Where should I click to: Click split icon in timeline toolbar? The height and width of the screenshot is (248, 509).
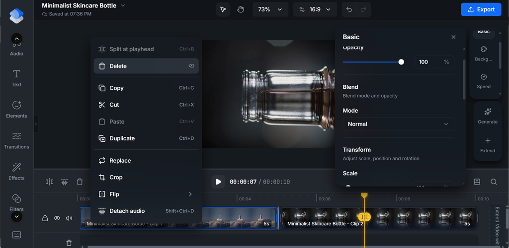coord(49,182)
